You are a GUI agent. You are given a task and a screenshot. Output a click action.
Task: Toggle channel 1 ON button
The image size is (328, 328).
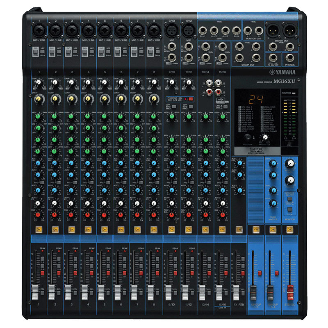(x=39, y=230)
